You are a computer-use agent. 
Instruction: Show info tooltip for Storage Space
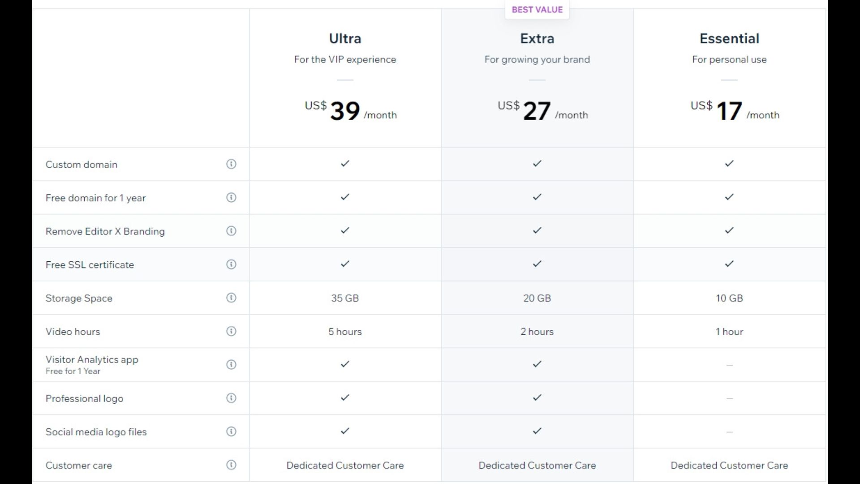coord(231,298)
